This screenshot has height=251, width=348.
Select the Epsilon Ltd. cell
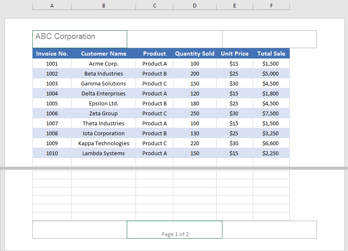[x=104, y=103]
